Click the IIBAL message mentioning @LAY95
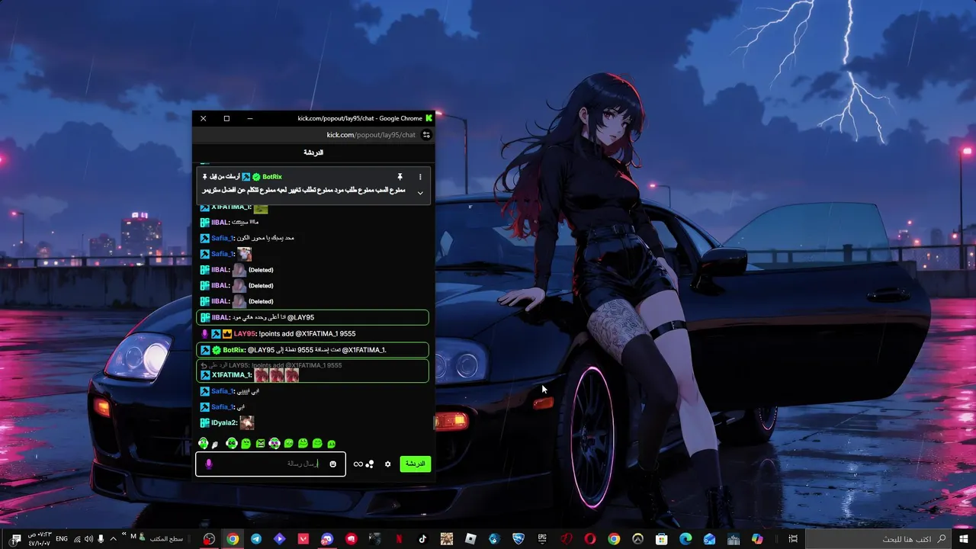 click(313, 318)
